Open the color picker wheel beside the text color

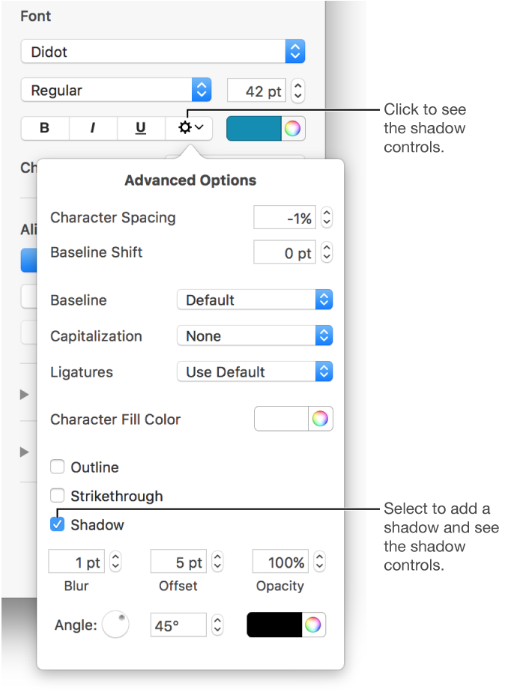294,128
